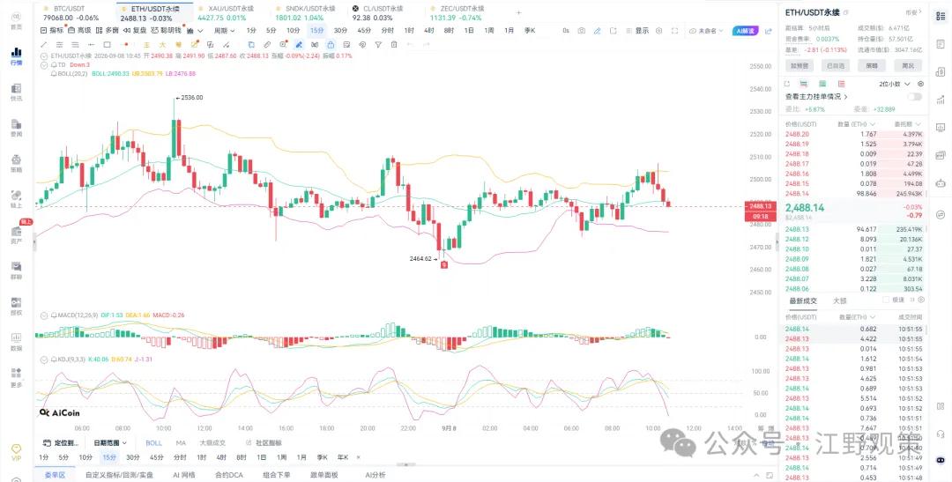
Task: Open the VIP icon in left sidebar
Action: tap(17, 452)
